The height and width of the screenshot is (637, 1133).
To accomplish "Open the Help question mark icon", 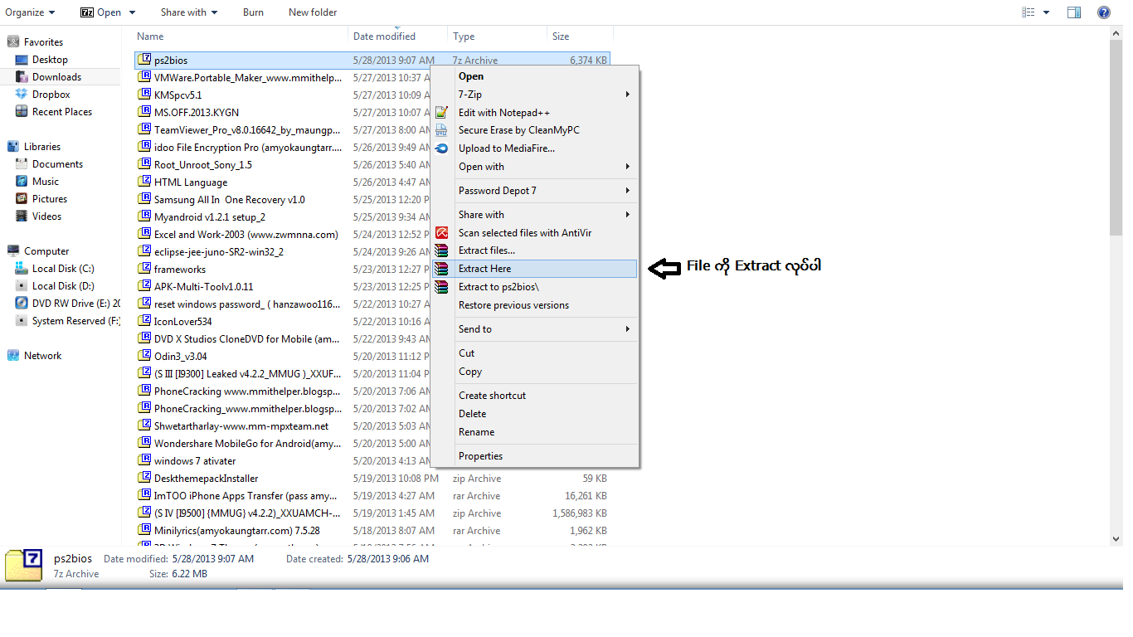I will pos(1104,12).
